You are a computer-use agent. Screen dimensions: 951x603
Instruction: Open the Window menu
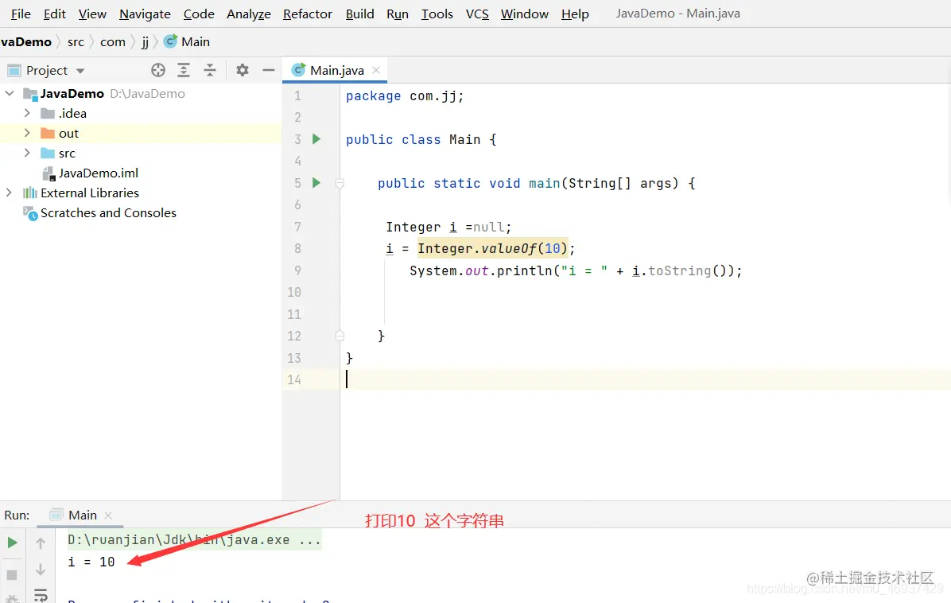click(x=525, y=14)
